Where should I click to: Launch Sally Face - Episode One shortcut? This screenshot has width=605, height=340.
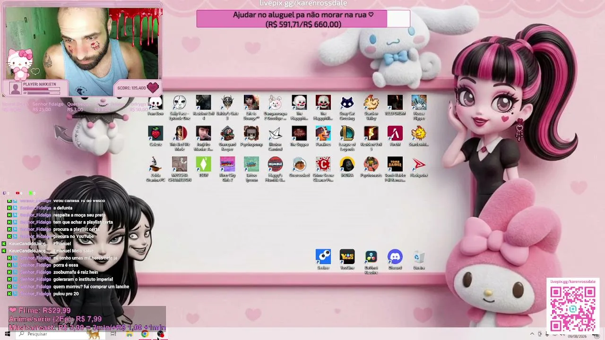180,107
